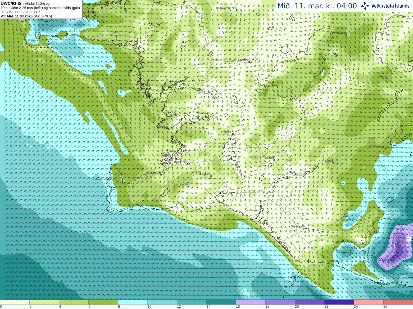This screenshot has height=309, width=413.
Task: Click the Setur station marker
Action: click(x=387, y=78)
